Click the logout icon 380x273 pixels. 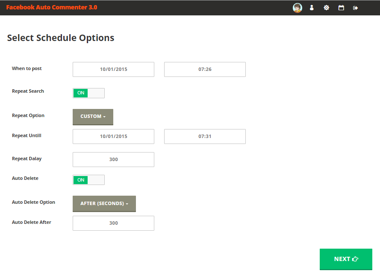(x=355, y=8)
